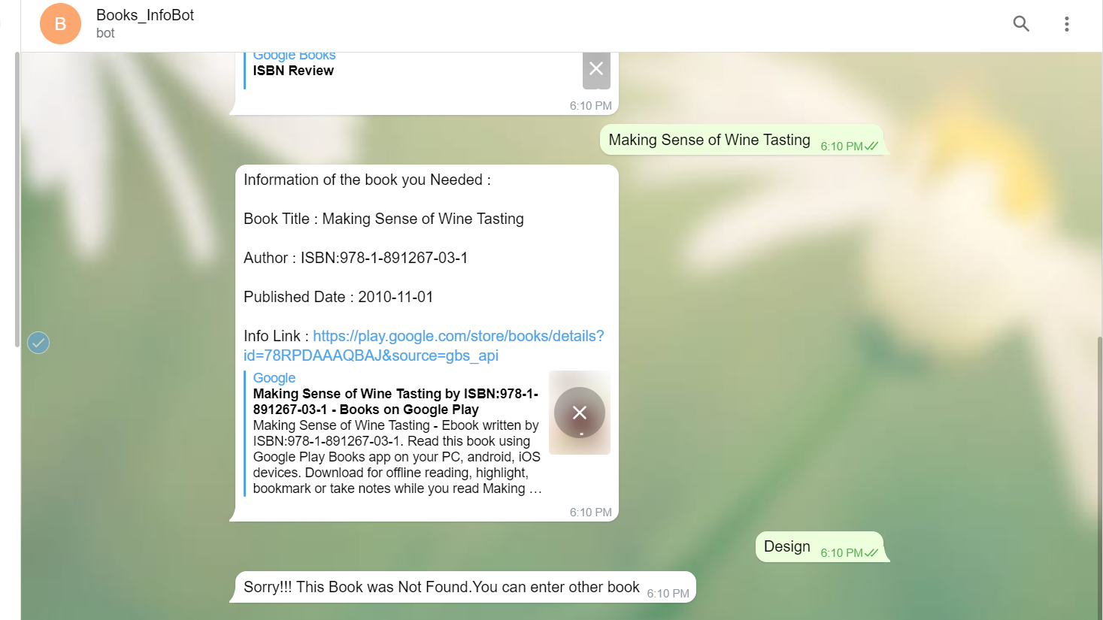1103x620 pixels.
Task: Click the read double-check on Wine Tasting message
Action: point(871,146)
